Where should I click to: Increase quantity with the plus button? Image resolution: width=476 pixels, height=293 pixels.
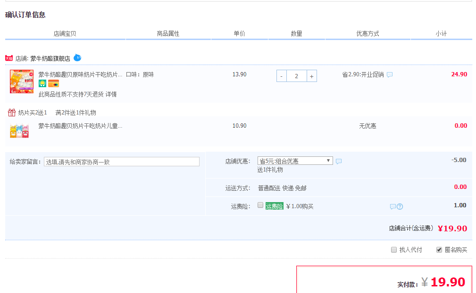click(x=312, y=76)
